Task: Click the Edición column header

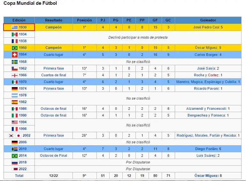Action: click(x=19, y=20)
